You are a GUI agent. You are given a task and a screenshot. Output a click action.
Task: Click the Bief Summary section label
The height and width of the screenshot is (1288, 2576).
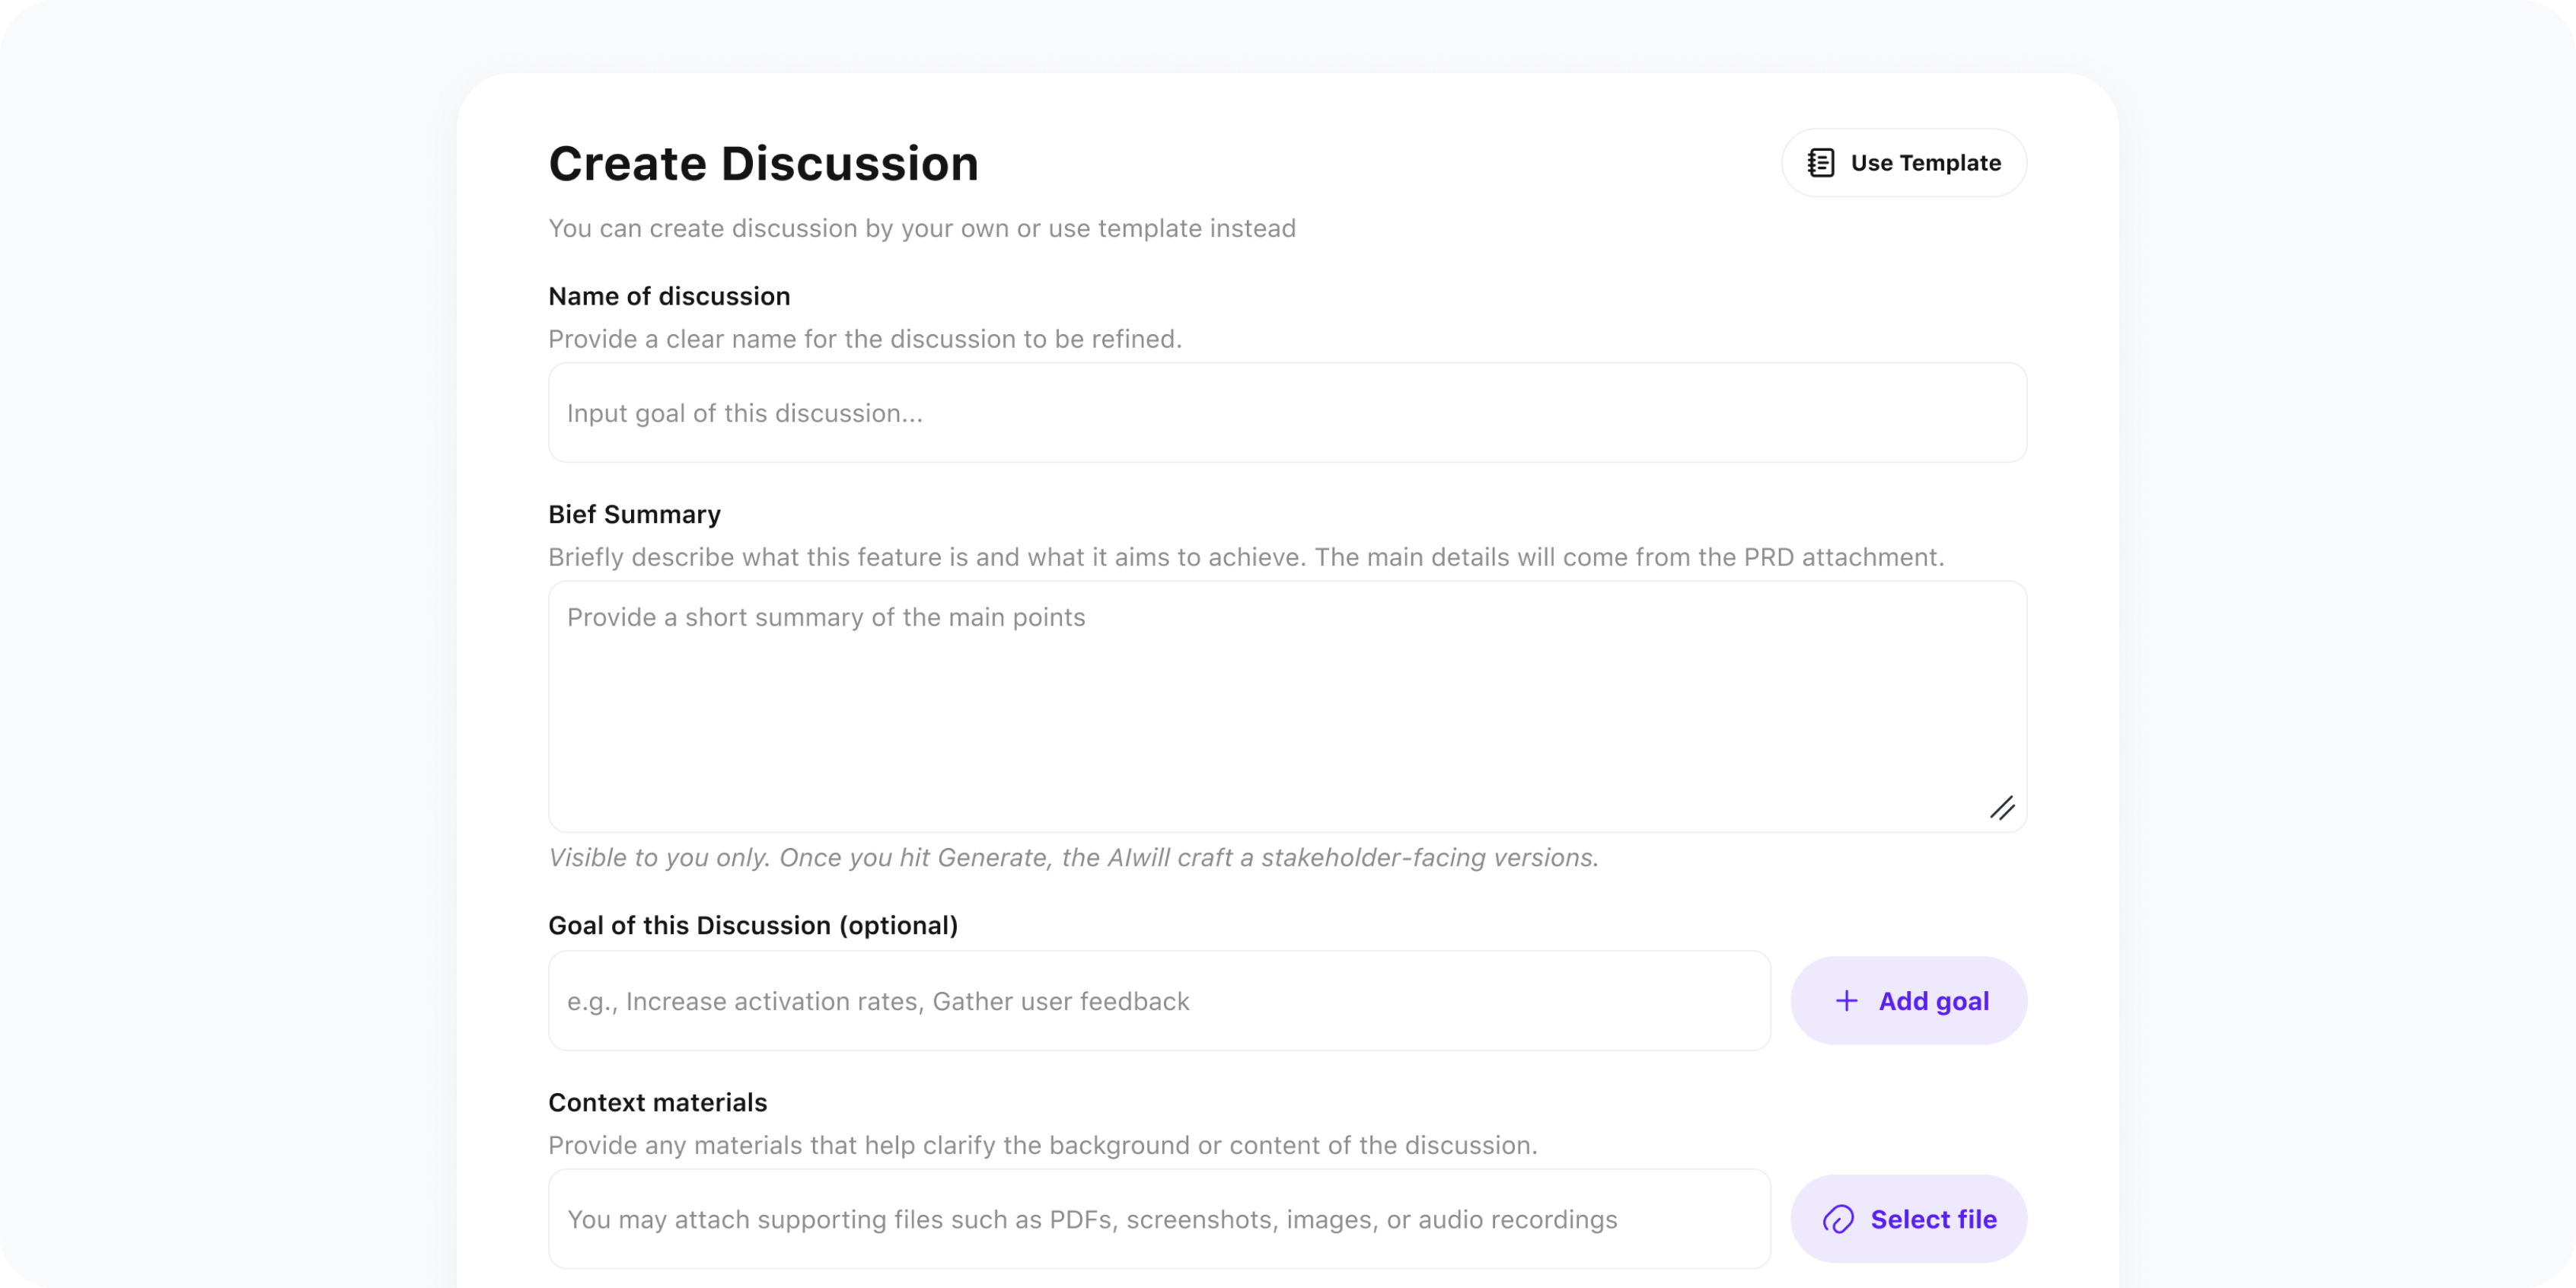(634, 514)
